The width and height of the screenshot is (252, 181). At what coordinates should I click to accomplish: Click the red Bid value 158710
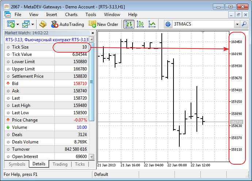[80, 84]
